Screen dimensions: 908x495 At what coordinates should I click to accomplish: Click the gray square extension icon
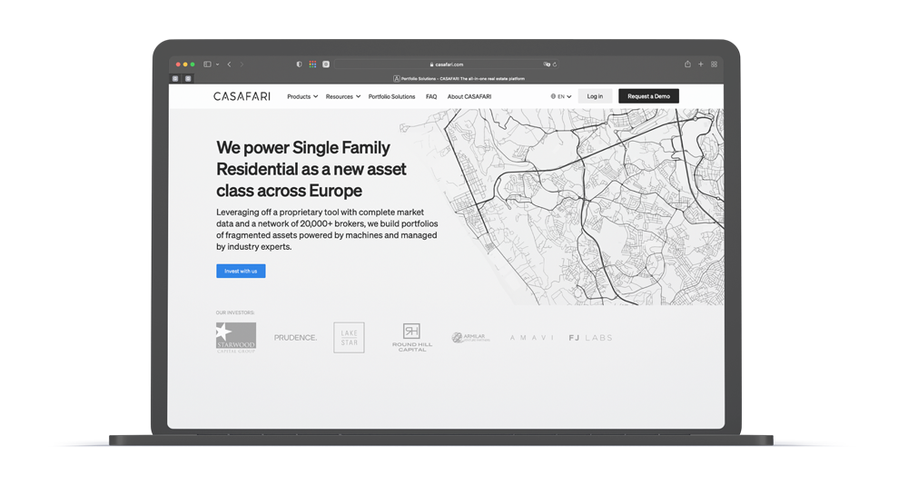click(x=326, y=64)
